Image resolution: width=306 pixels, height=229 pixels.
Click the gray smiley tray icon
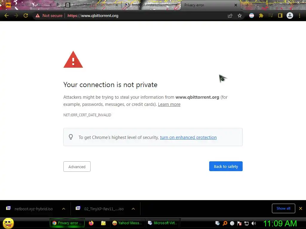(x=232, y=223)
